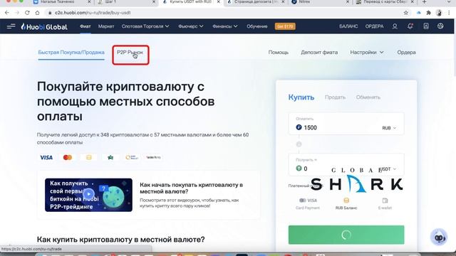Viewport: 456px width, 256px height.
Task: Open the Обучение menu item
Action: tap(256, 26)
